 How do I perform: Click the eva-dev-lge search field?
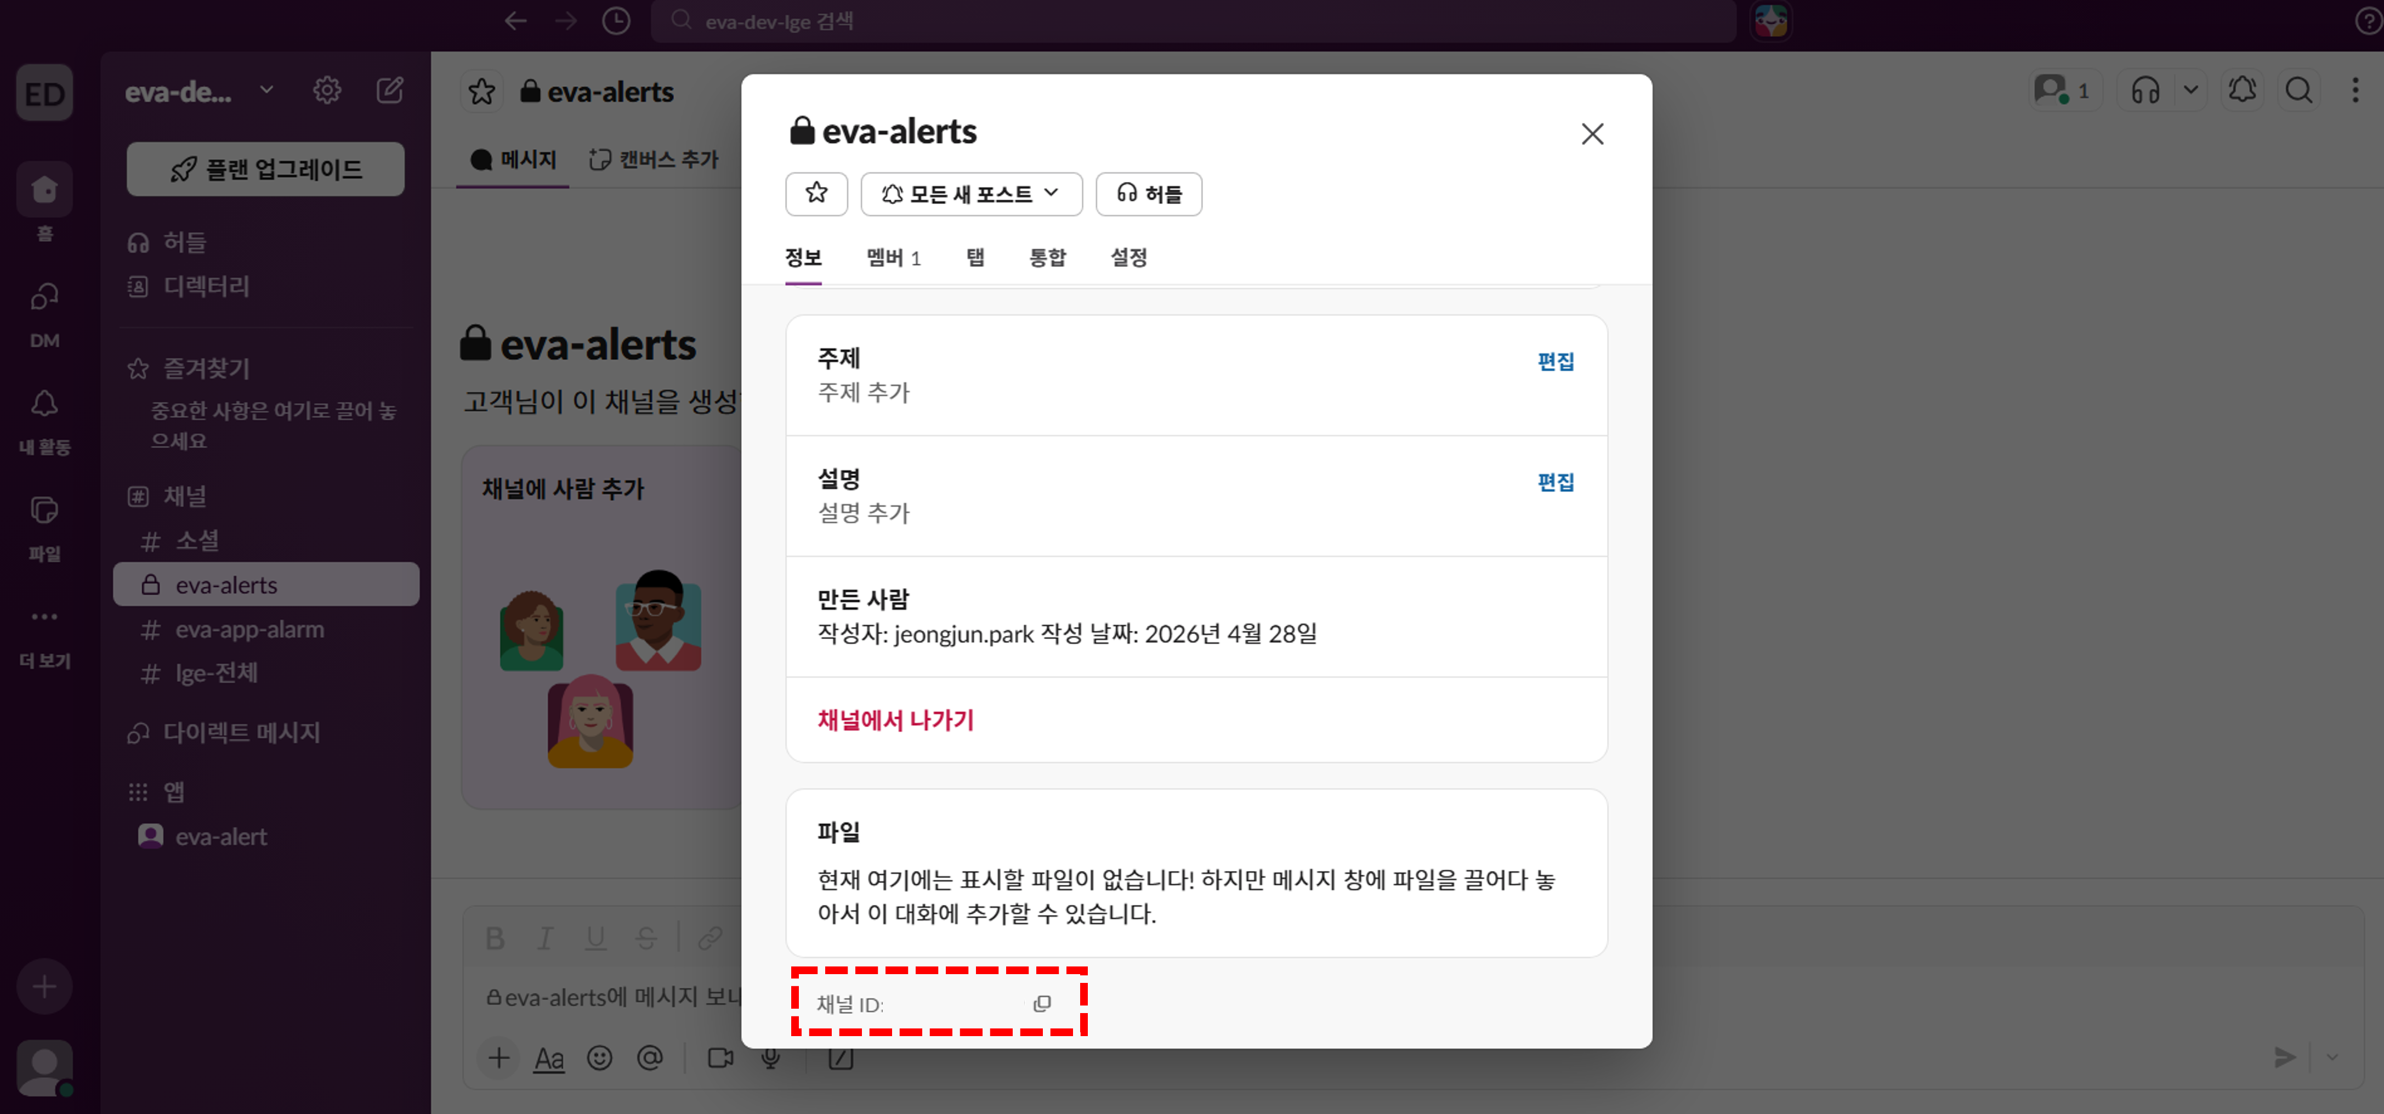click(1193, 20)
